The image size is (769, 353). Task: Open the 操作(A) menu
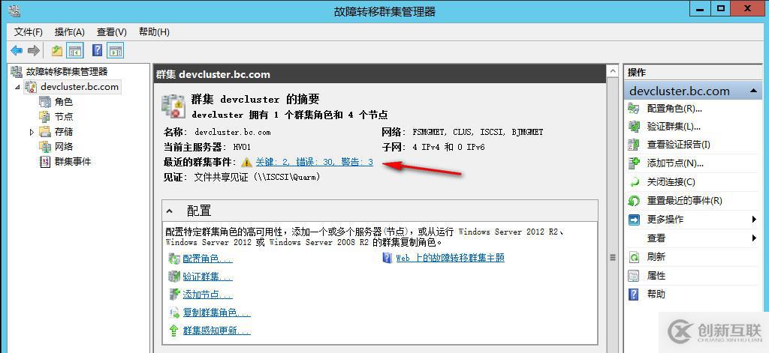click(70, 32)
